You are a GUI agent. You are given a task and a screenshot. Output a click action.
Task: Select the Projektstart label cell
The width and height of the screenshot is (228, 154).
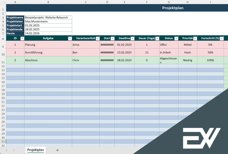tap(15, 25)
